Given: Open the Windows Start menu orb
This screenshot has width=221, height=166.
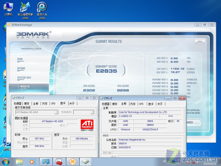Looking at the screenshot, I should tap(6, 162).
